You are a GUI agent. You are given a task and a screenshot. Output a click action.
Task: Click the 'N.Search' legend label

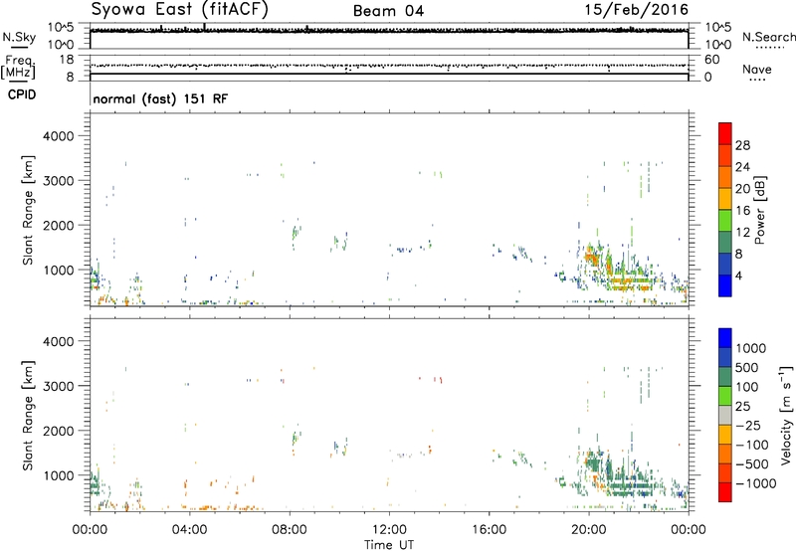(x=769, y=37)
